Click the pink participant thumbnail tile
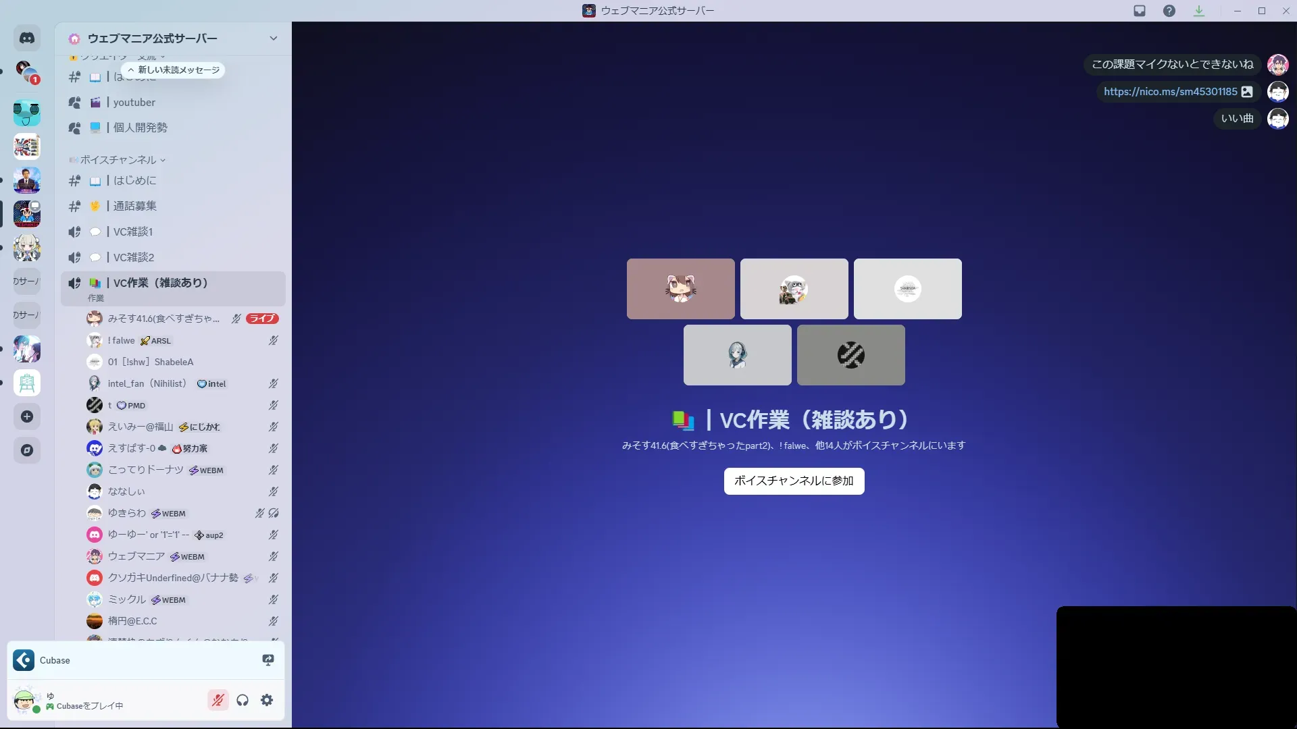 coord(680,289)
